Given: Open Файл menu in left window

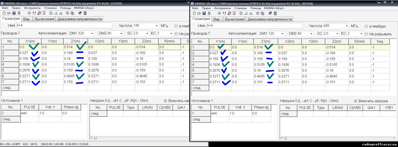Looking at the screenshot, I should 5,8.
